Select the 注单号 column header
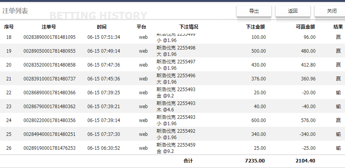 (49, 27)
